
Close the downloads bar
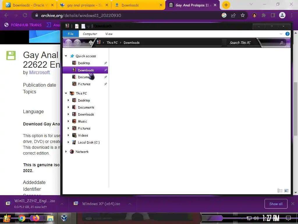coord(293,204)
